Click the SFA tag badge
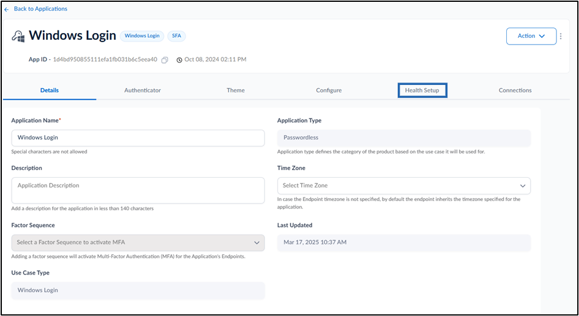This screenshot has width=579, height=316. click(176, 36)
